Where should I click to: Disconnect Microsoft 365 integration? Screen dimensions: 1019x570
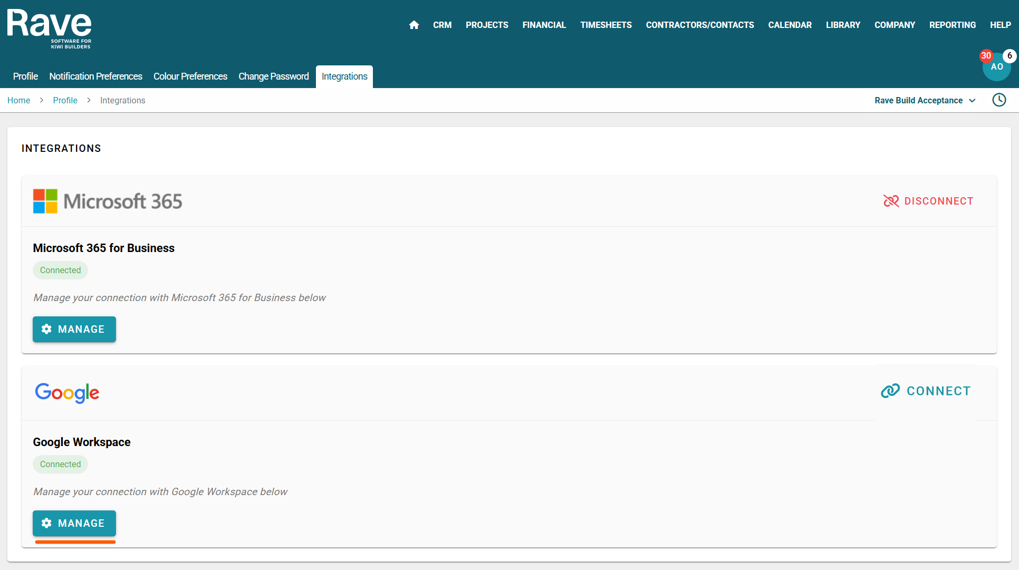point(928,201)
